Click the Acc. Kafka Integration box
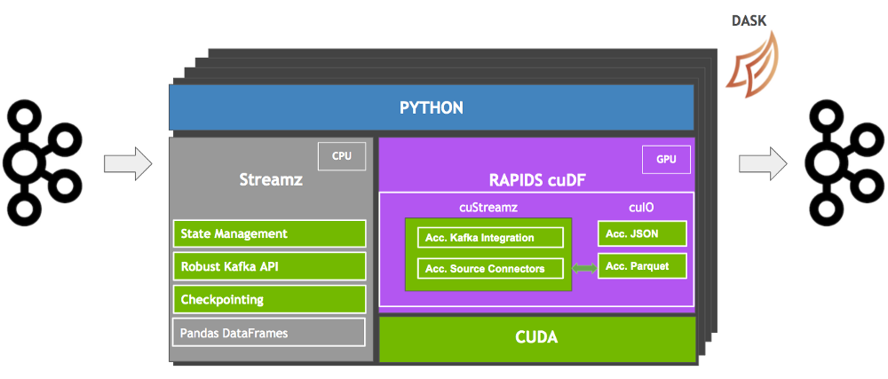The width and height of the screenshot is (888, 379). [x=490, y=238]
